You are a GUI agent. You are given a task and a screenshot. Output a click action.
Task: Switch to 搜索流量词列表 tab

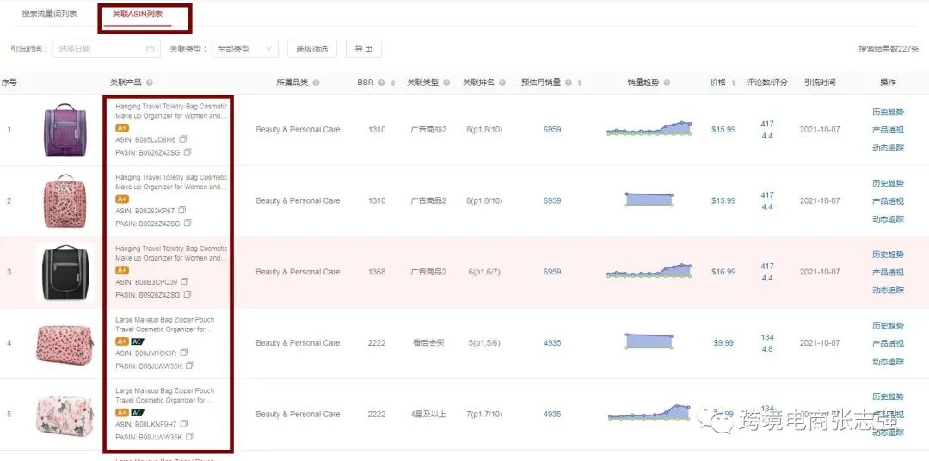point(50,14)
